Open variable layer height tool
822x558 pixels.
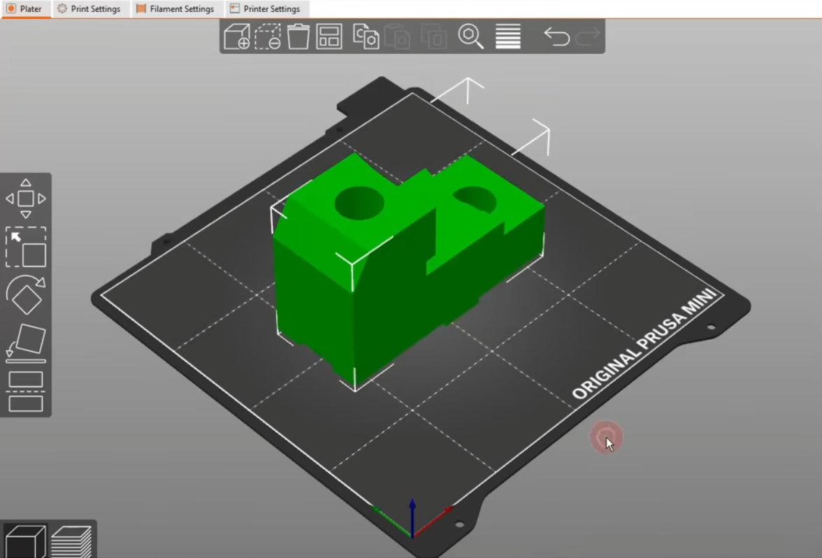click(508, 36)
